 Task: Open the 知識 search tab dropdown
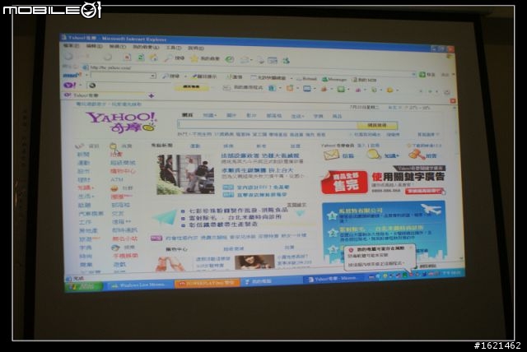pos(209,115)
